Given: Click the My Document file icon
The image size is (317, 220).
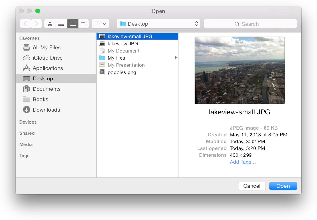Looking at the screenshot, I should click(x=102, y=51).
